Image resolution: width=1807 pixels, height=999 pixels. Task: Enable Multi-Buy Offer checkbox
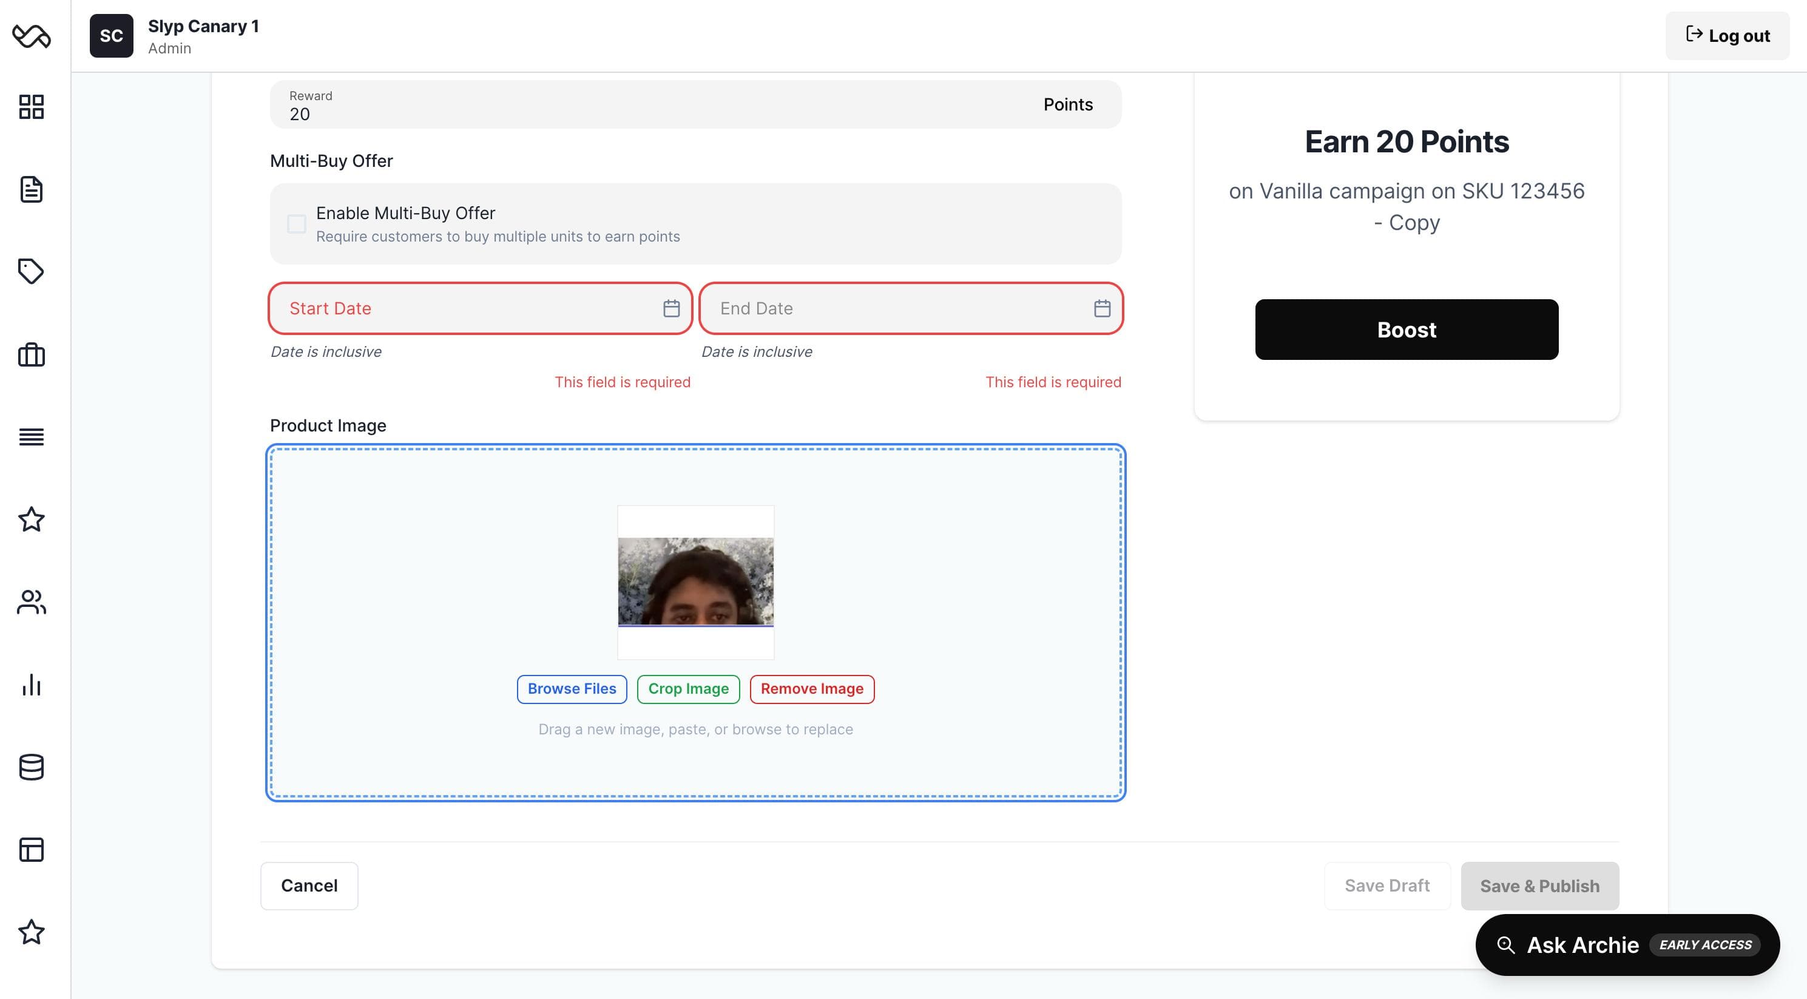pyautogui.click(x=297, y=224)
